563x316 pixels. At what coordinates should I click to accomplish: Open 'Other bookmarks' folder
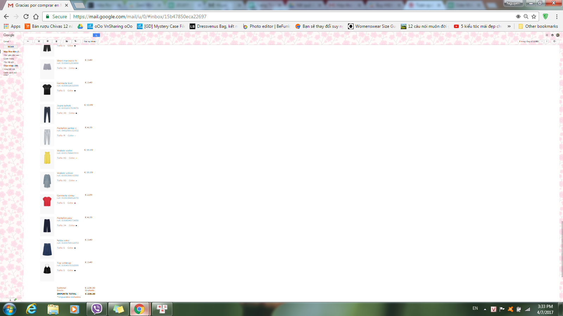[538, 26]
